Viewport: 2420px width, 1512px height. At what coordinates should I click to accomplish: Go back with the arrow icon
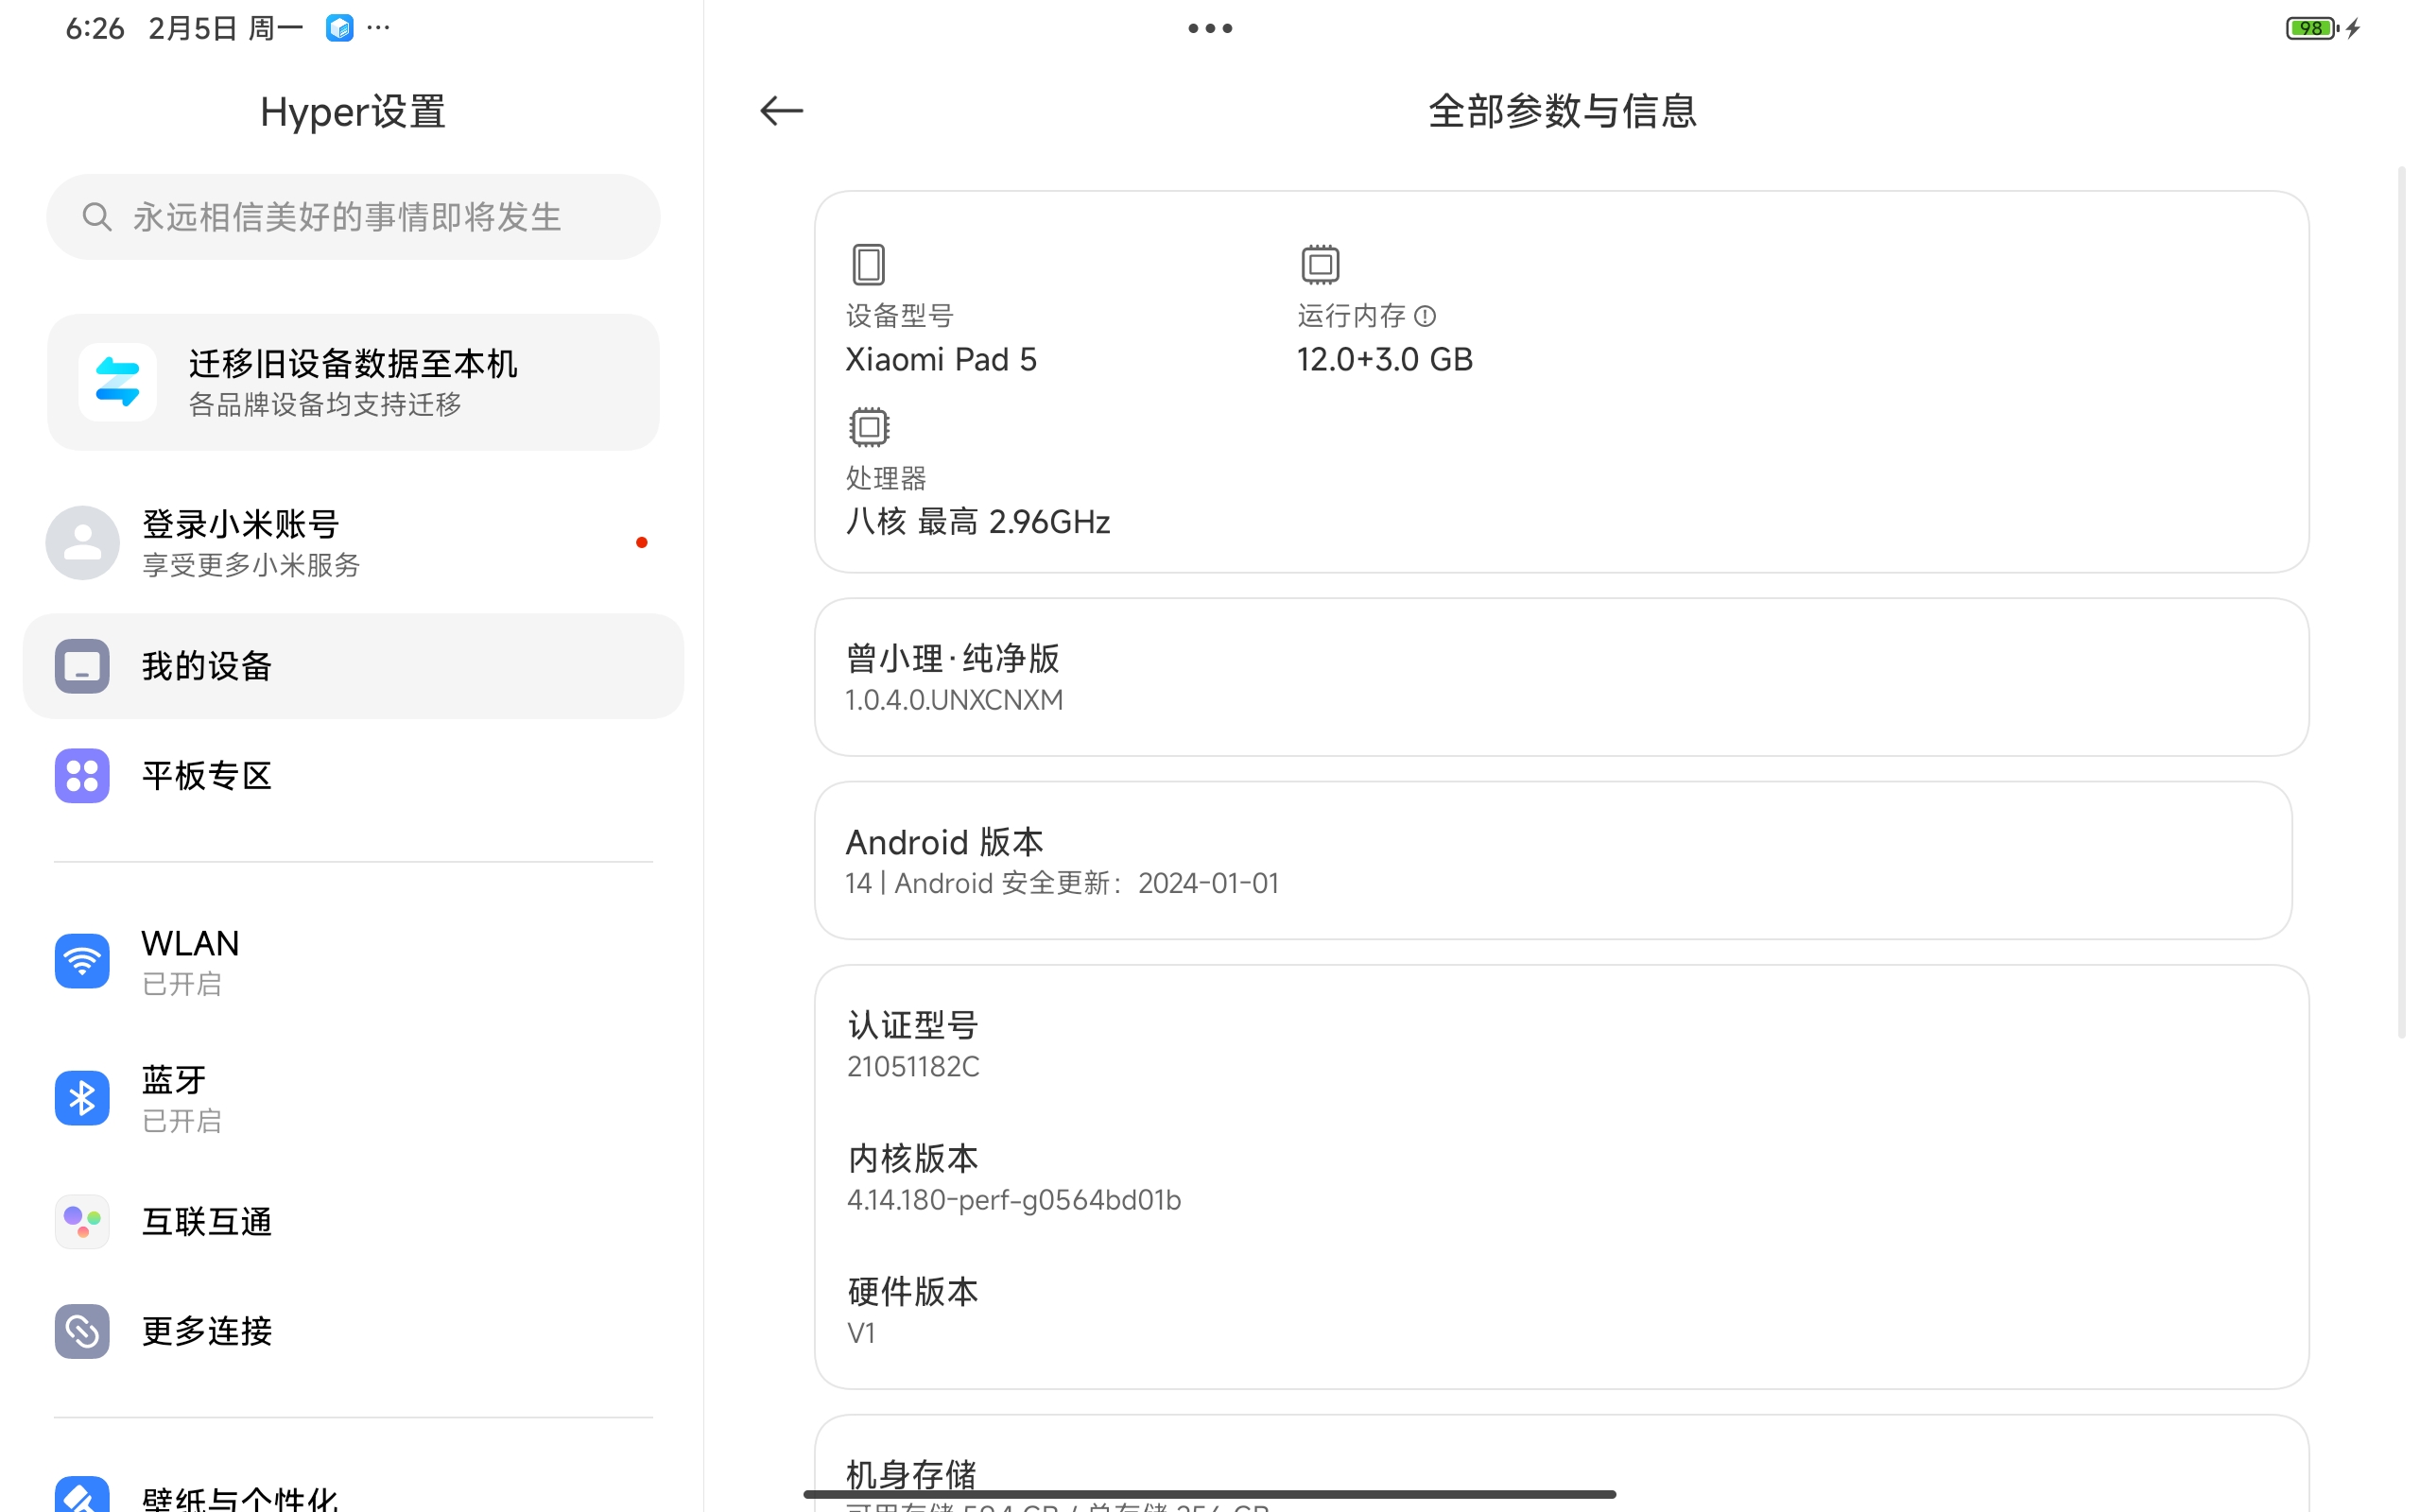781,110
